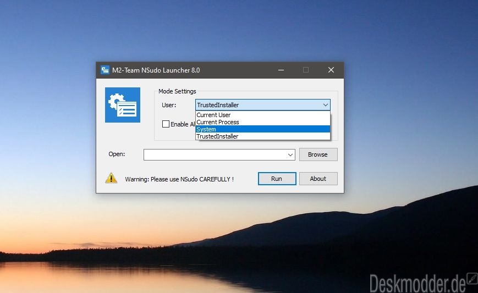Tick the Enable All Privileges checkbox
Image resolution: width=478 pixels, height=293 pixels.
(166, 124)
